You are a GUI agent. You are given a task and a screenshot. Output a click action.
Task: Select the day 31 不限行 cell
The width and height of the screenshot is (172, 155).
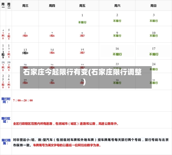point(153,81)
